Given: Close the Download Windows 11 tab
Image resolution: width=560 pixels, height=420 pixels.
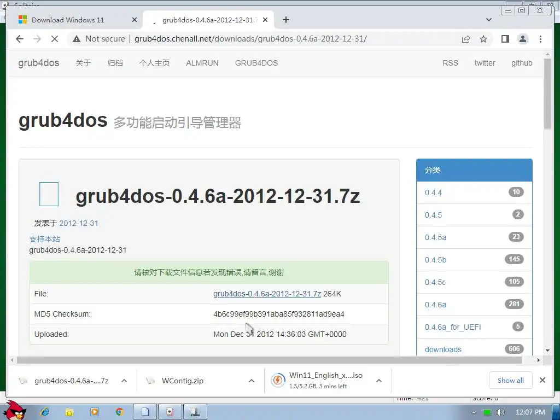Looking at the screenshot, I should point(135,20).
